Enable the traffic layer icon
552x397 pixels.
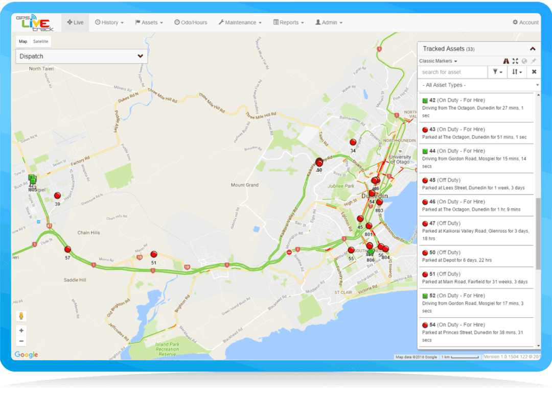pyautogui.click(x=506, y=61)
